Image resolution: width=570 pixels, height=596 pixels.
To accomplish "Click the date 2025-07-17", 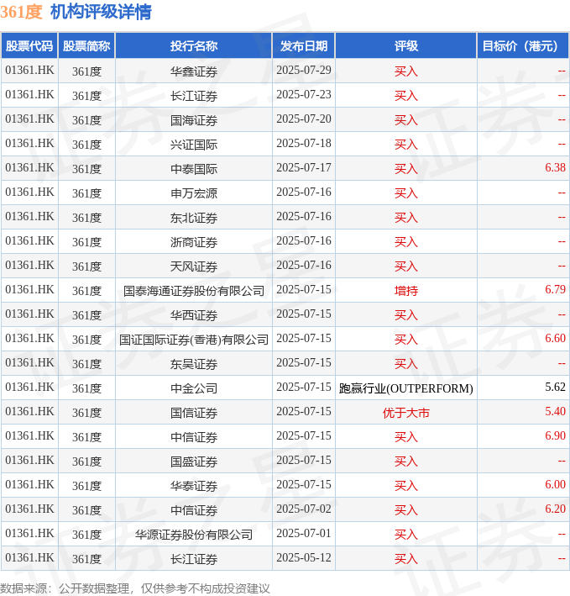I will coord(304,167).
